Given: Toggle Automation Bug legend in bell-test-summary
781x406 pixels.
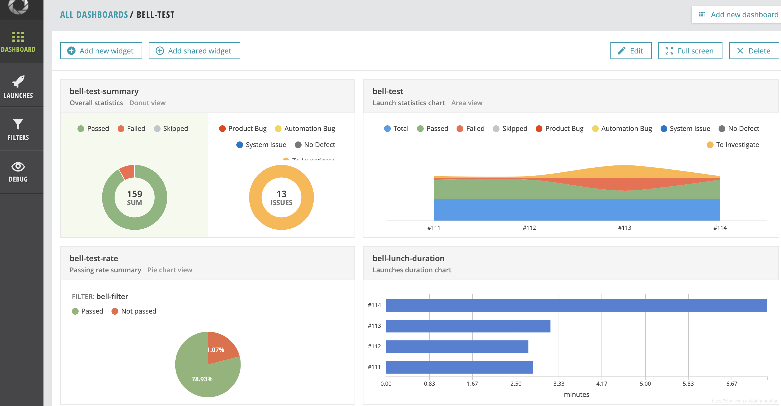Looking at the screenshot, I should [305, 128].
